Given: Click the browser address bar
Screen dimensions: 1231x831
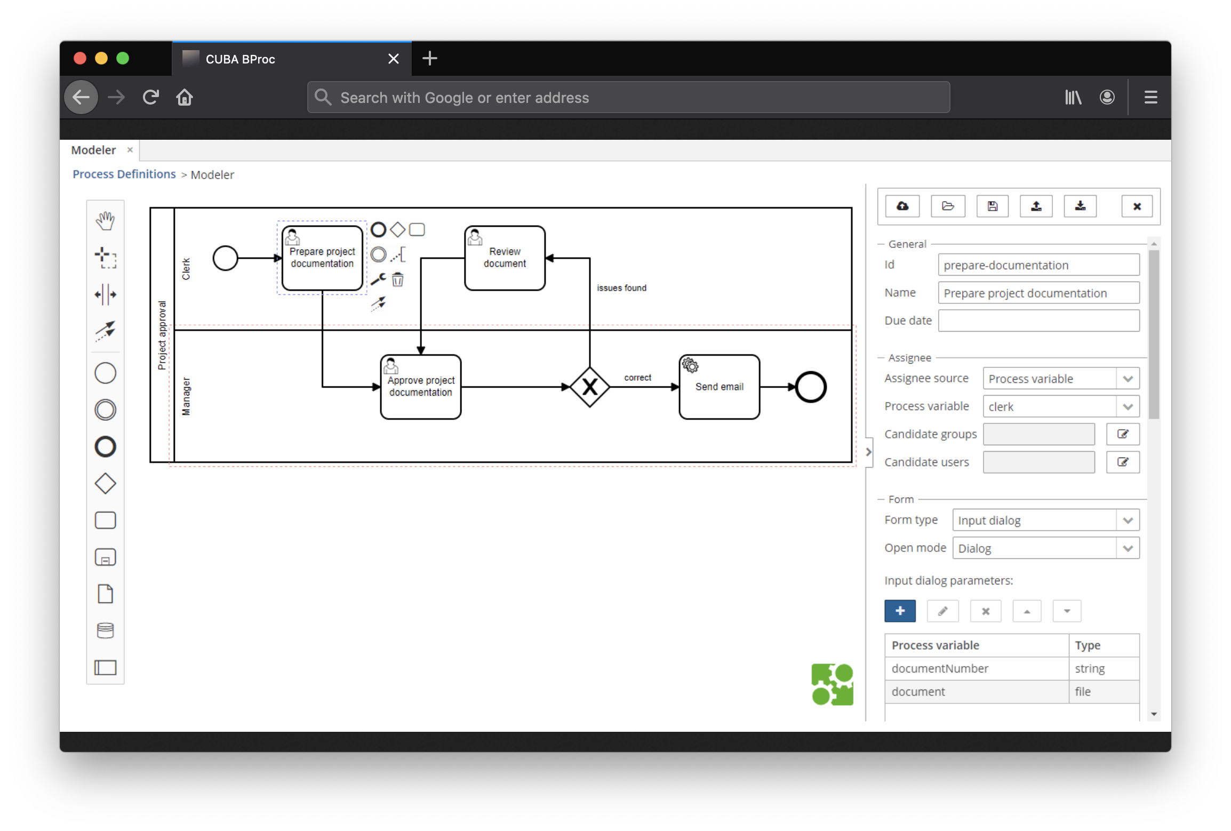Looking at the screenshot, I should (628, 97).
